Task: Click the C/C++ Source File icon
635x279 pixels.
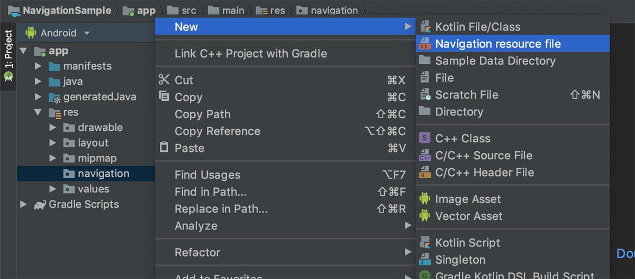Action: click(425, 155)
